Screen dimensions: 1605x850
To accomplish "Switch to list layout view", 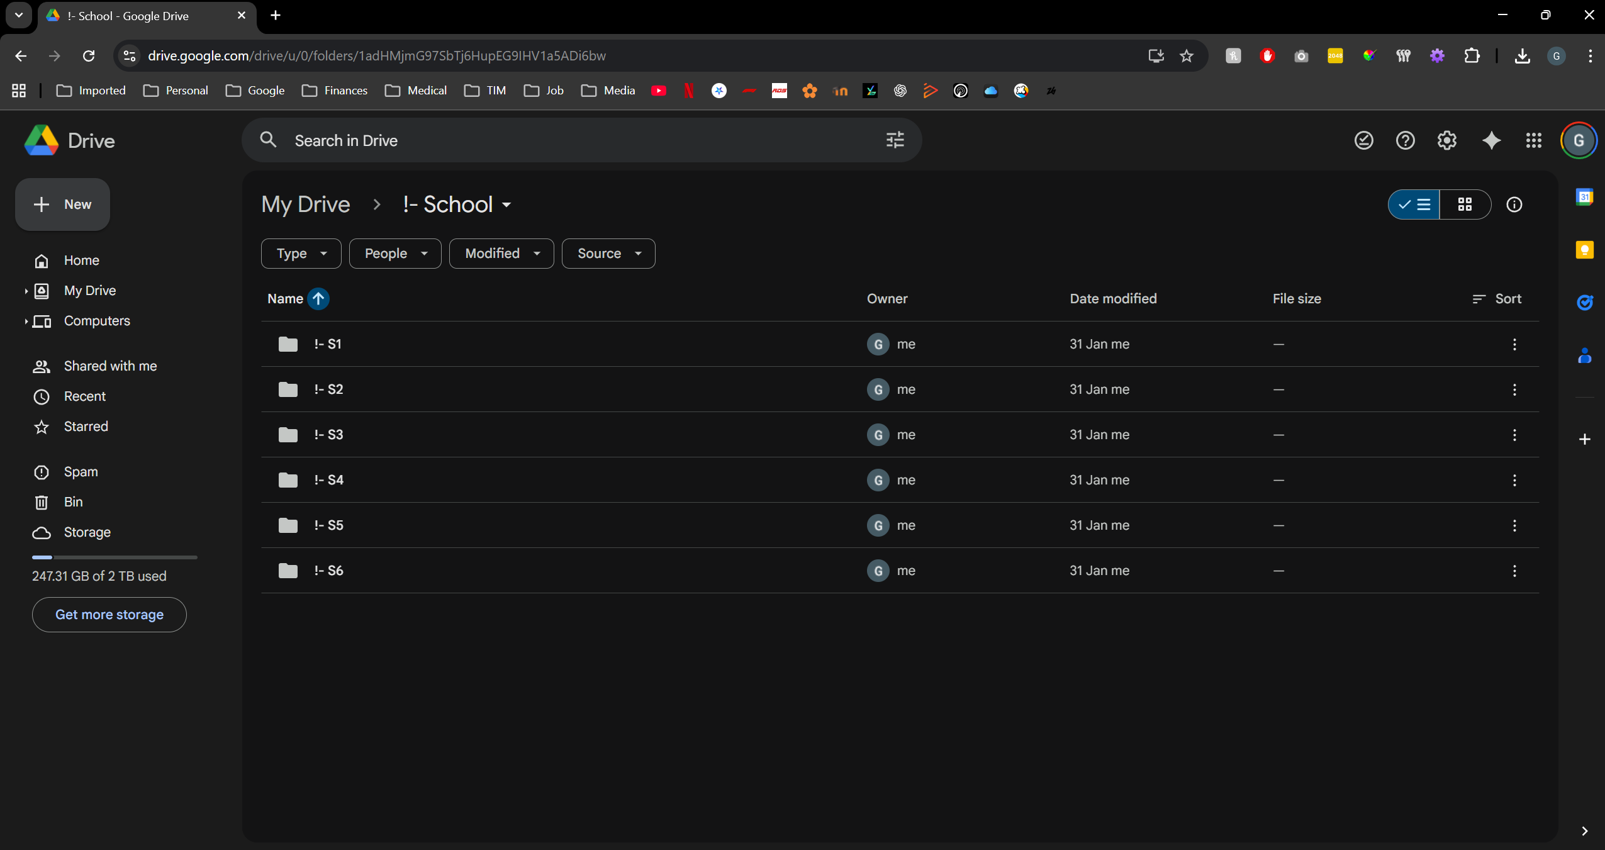I will coord(1414,204).
